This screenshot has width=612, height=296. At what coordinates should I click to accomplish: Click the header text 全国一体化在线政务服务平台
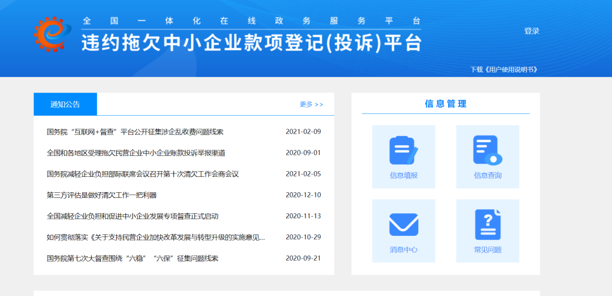coord(252,21)
